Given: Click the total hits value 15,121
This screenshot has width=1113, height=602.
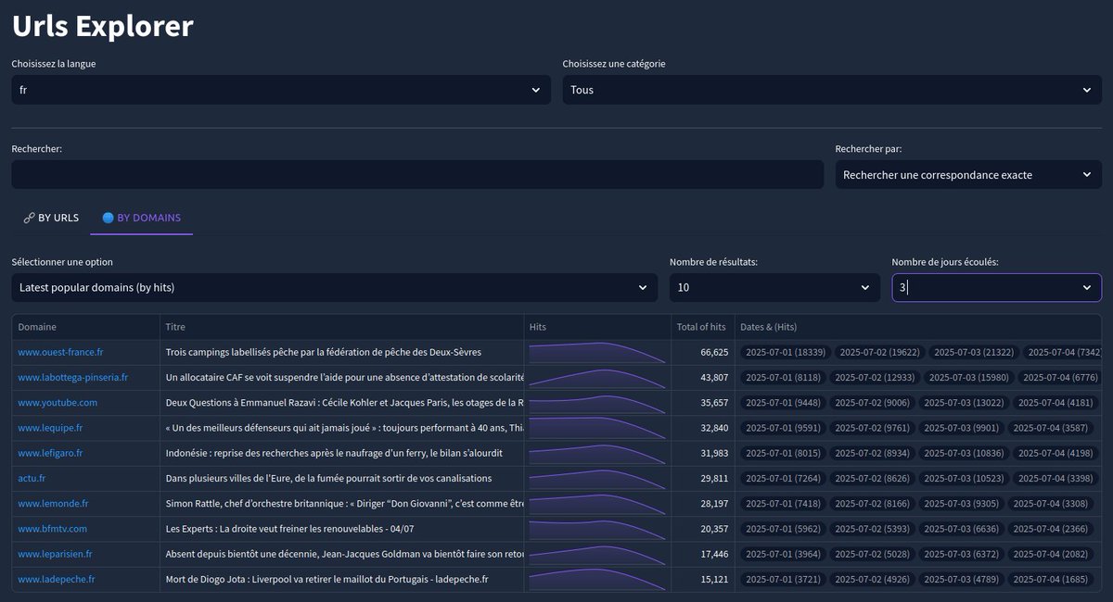Looking at the screenshot, I should [714, 579].
